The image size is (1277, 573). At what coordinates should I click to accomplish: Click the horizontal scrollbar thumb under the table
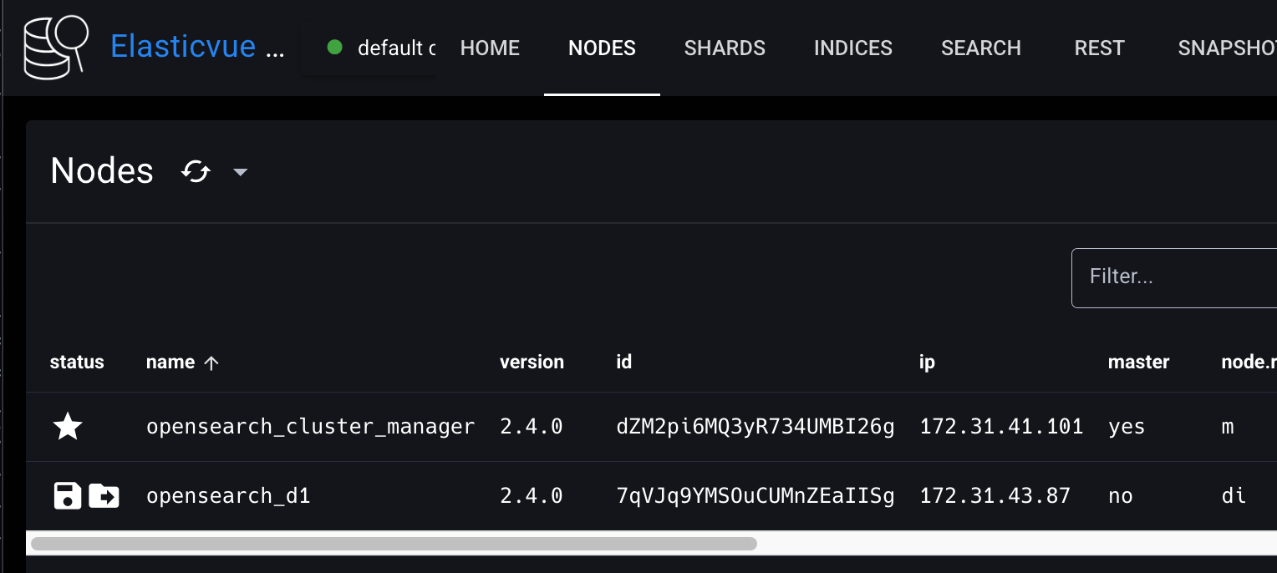tap(394, 544)
